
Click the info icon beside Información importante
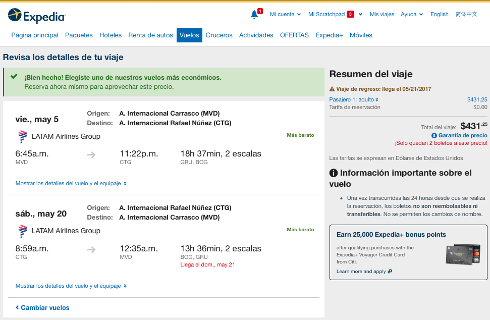334,173
